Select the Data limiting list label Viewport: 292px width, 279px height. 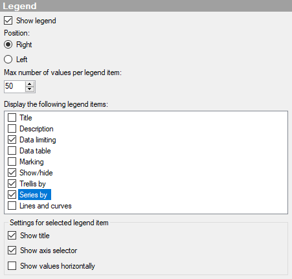pyautogui.click(x=38, y=140)
